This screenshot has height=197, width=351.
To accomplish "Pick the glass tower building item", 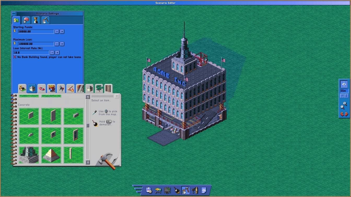I will pos(29,155).
